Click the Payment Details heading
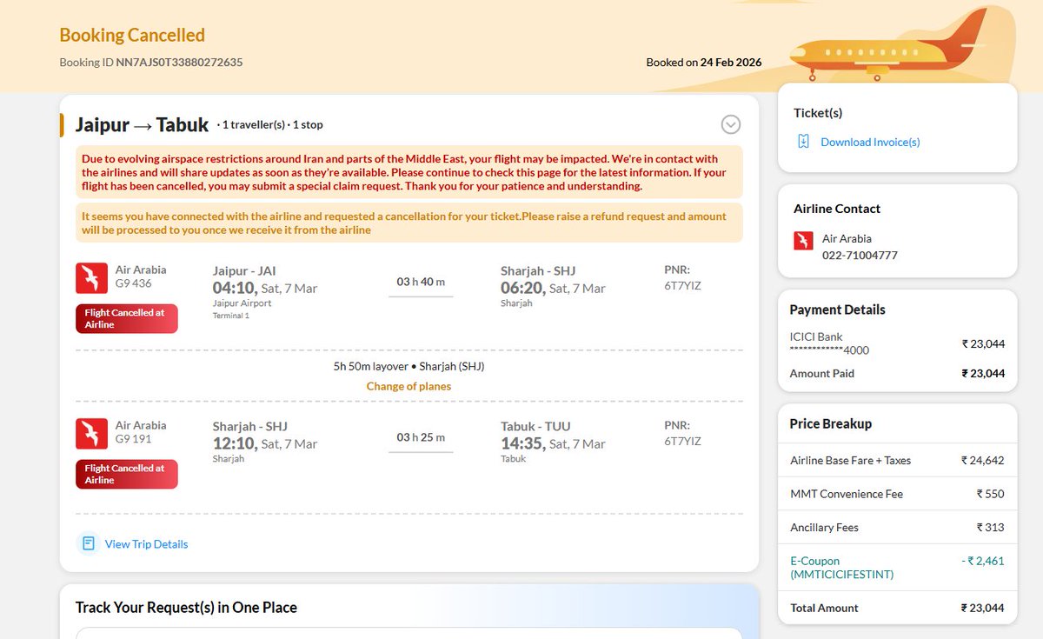Viewport: 1043px width, 639px height. (837, 310)
